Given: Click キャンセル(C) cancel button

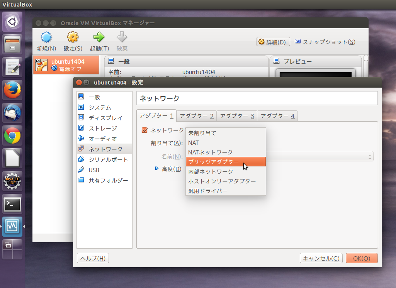Looking at the screenshot, I should [321, 258].
